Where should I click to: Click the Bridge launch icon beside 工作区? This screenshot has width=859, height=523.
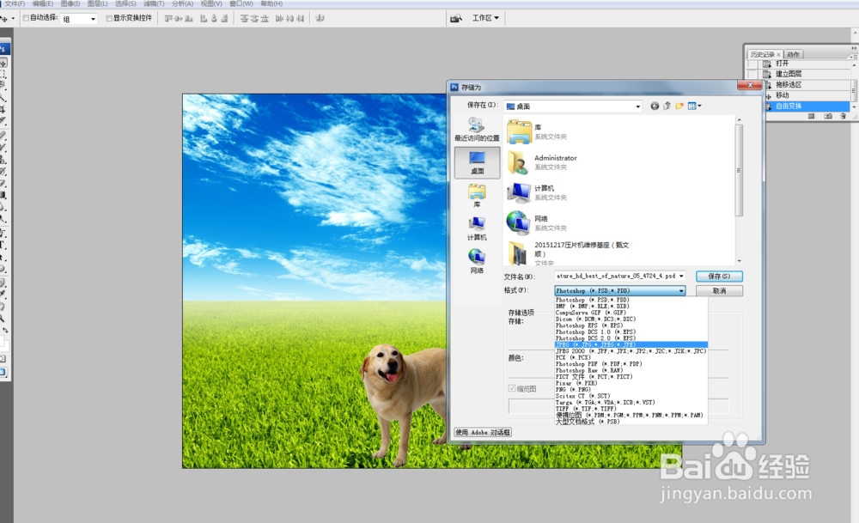[x=456, y=18]
